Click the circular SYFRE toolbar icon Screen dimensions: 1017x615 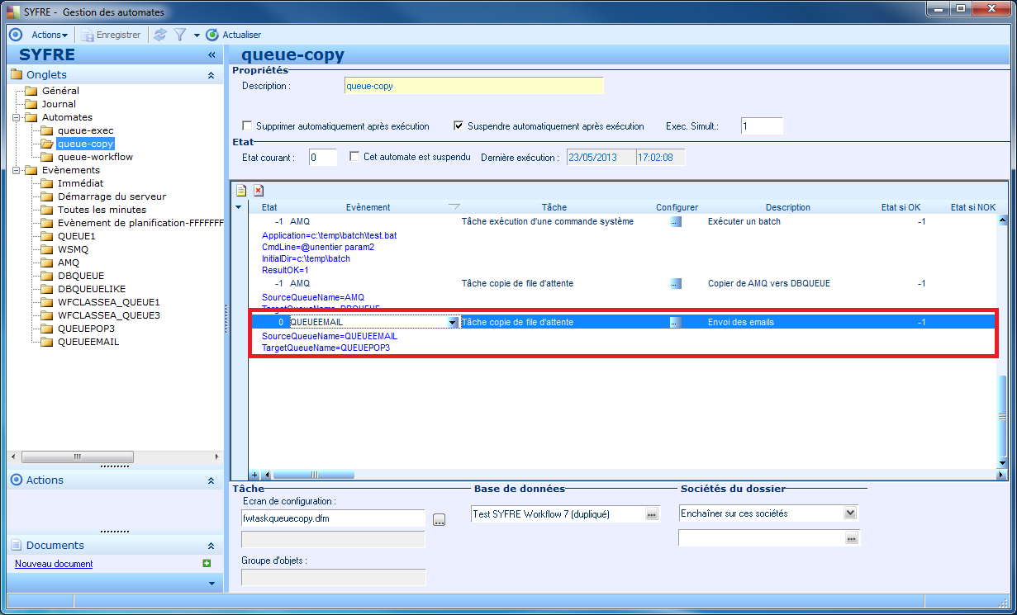(15, 35)
